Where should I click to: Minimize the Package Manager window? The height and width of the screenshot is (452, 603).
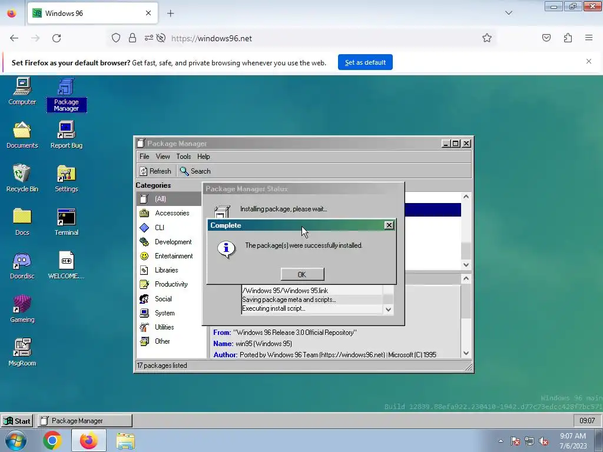[446, 144]
